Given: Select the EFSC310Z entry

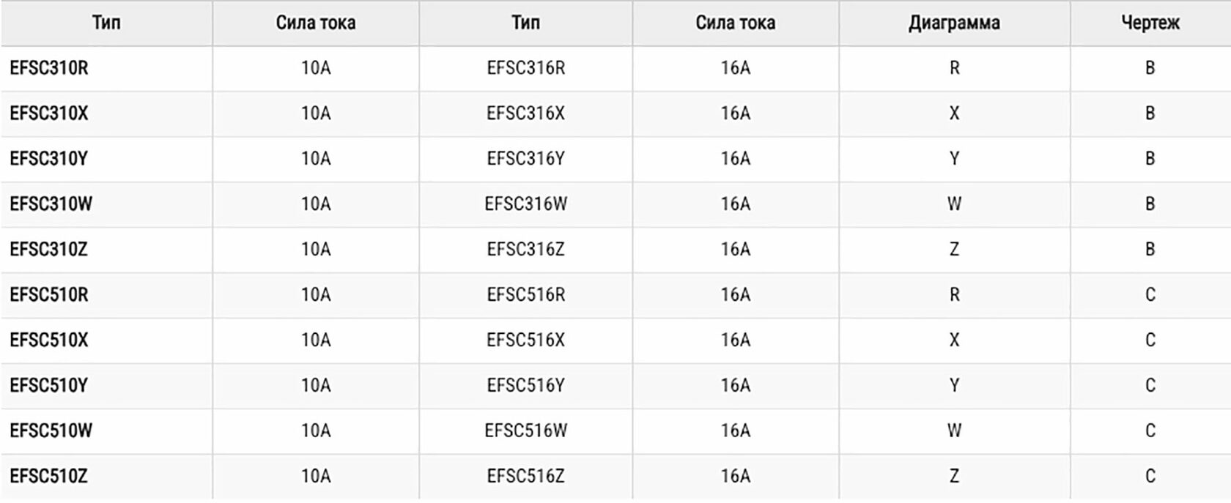Looking at the screenshot, I should [49, 250].
